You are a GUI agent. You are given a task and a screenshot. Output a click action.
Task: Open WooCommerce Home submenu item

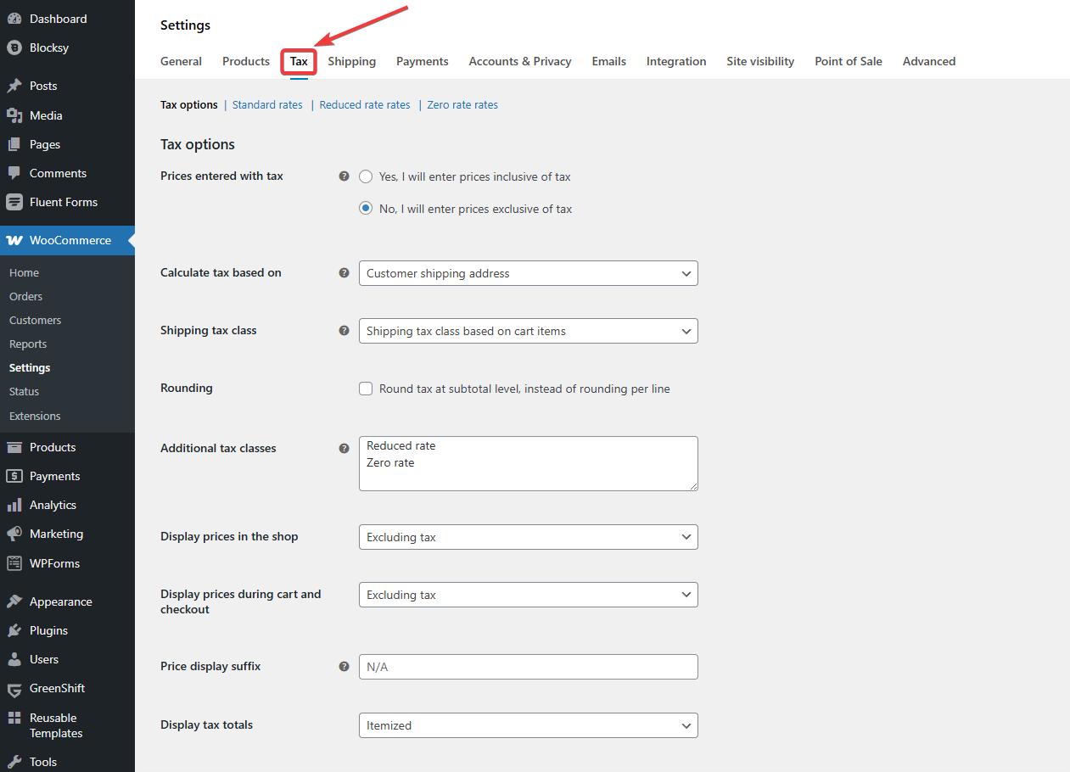click(x=24, y=272)
